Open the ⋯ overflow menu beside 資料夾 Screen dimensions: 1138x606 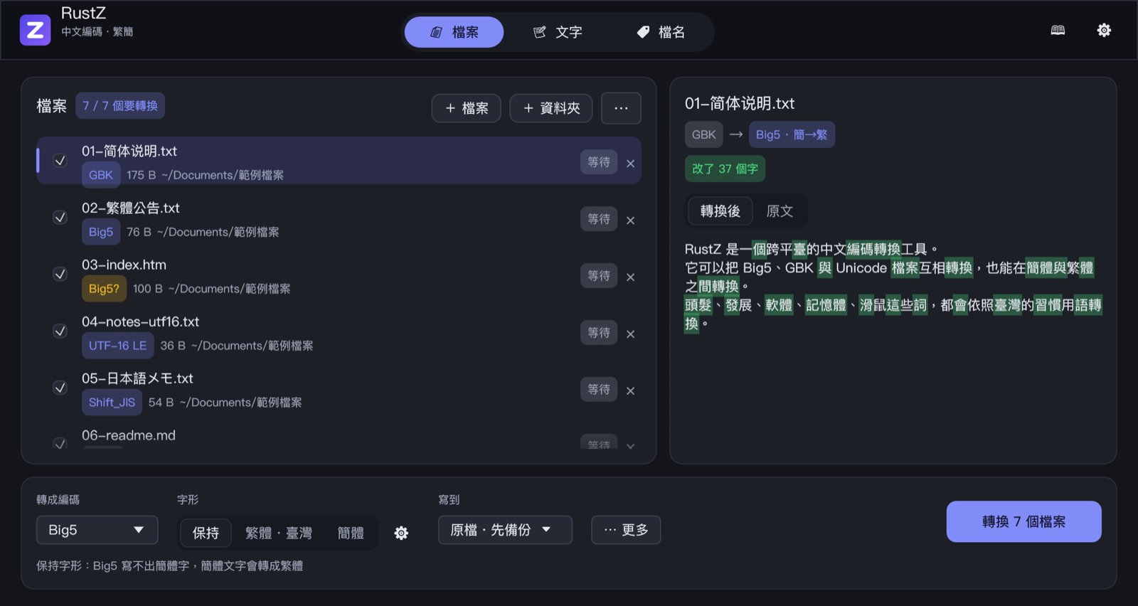pyautogui.click(x=621, y=108)
